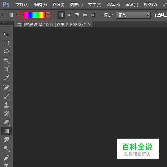Select the Rectangular Marquee tool

pyautogui.click(x=6, y=43)
